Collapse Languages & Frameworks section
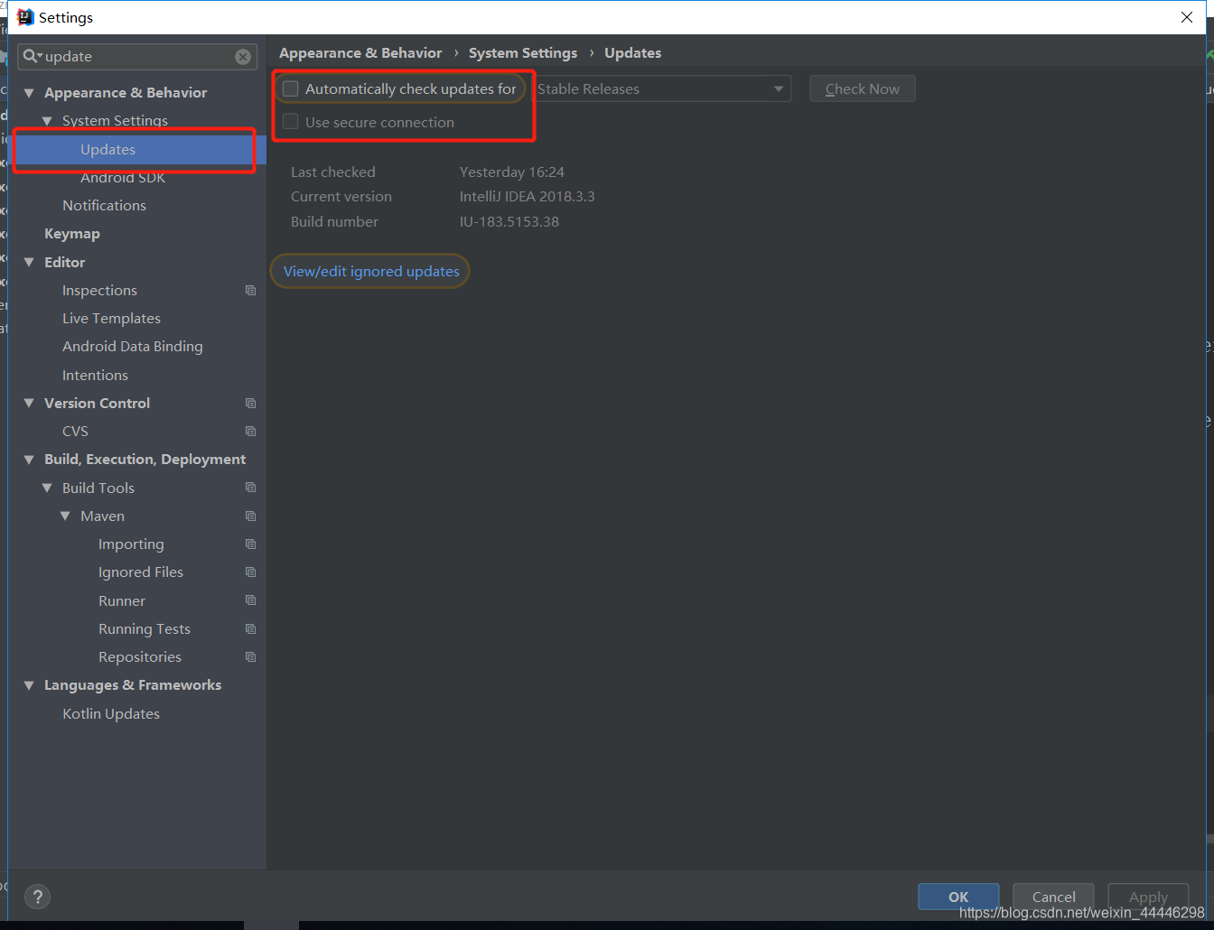 point(29,685)
